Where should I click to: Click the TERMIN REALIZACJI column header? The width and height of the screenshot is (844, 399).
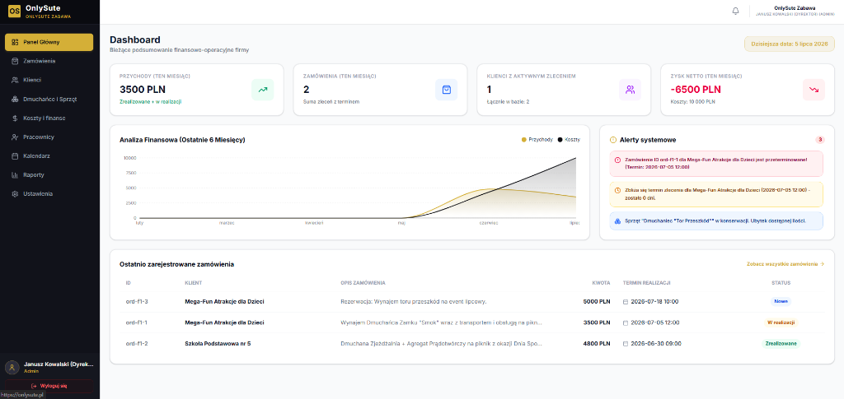(646, 282)
